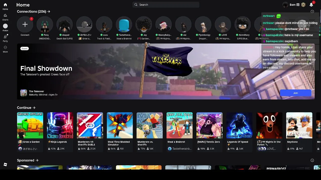Viewport: 321px width, 180px height.
Task: Open Steal Time Modded Simulator thumbnail
Action: coord(120,125)
